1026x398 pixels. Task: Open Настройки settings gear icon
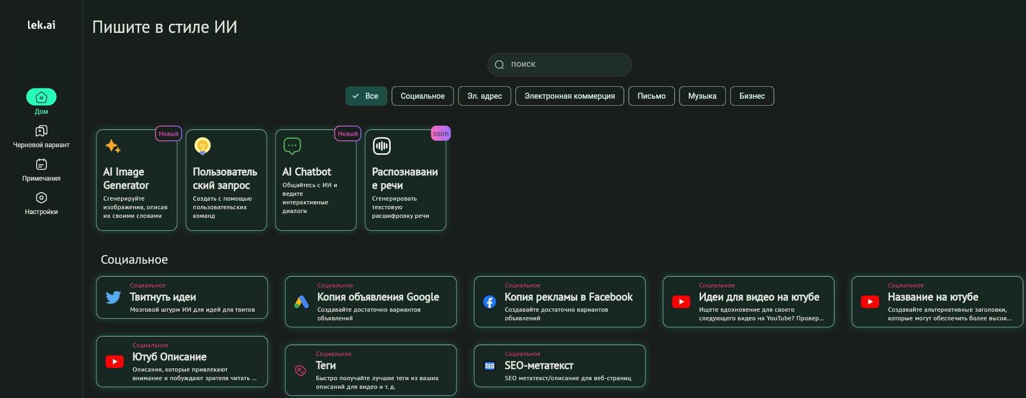(x=41, y=198)
